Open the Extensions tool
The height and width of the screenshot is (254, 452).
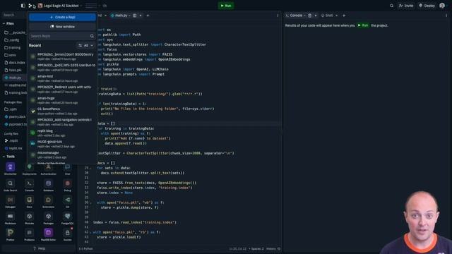point(49,201)
